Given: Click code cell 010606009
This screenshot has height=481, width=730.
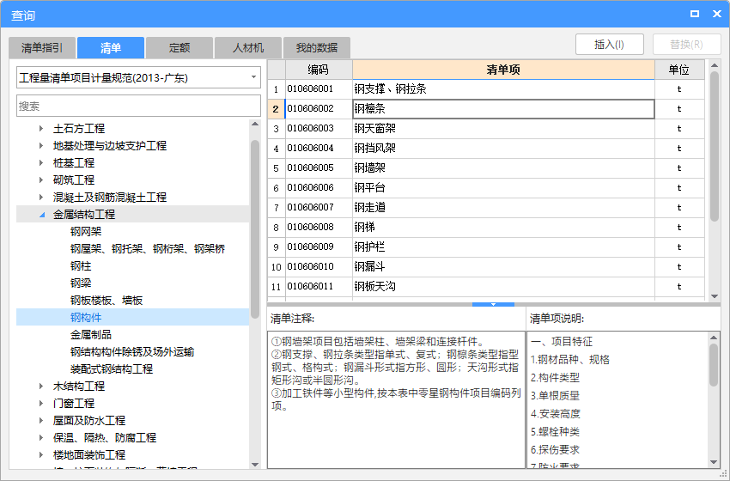Looking at the screenshot, I should click(x=319, y=247).
